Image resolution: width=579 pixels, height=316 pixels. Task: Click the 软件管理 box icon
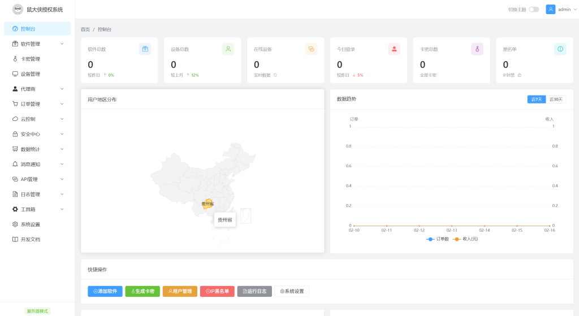[15, 44]
